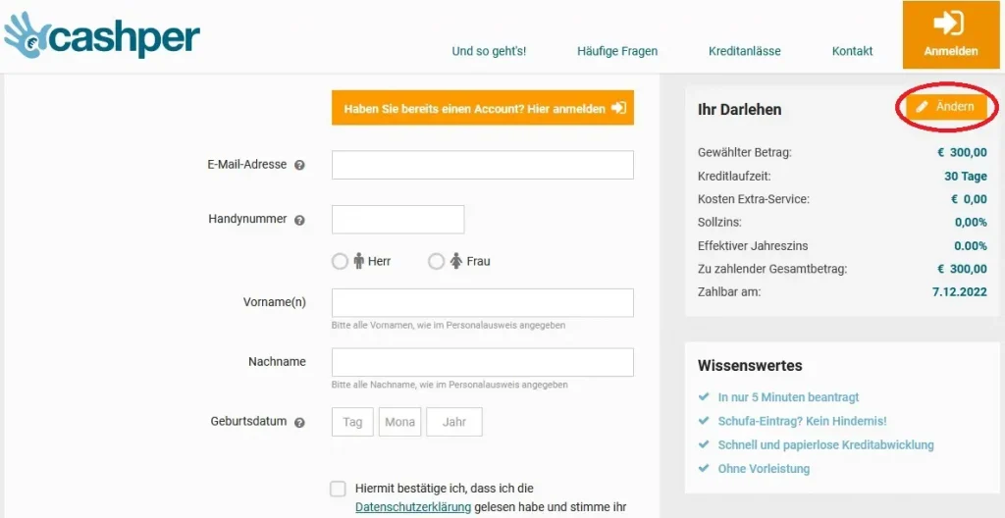Viewport: 1005px width, 518px height.
Task: Click help icon next to E-Mail-Adresse
Action: [299, 166]
